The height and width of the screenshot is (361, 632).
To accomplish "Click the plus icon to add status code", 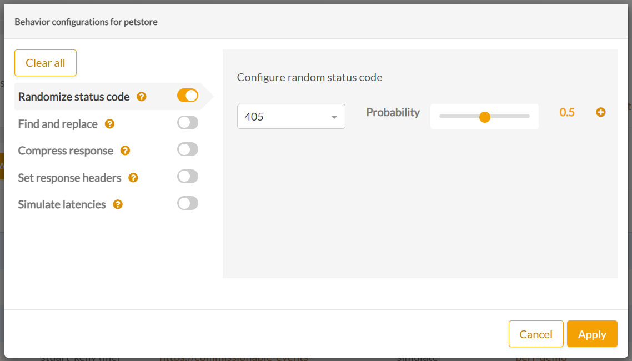I will pyautogui.click(x=600, y=112).
